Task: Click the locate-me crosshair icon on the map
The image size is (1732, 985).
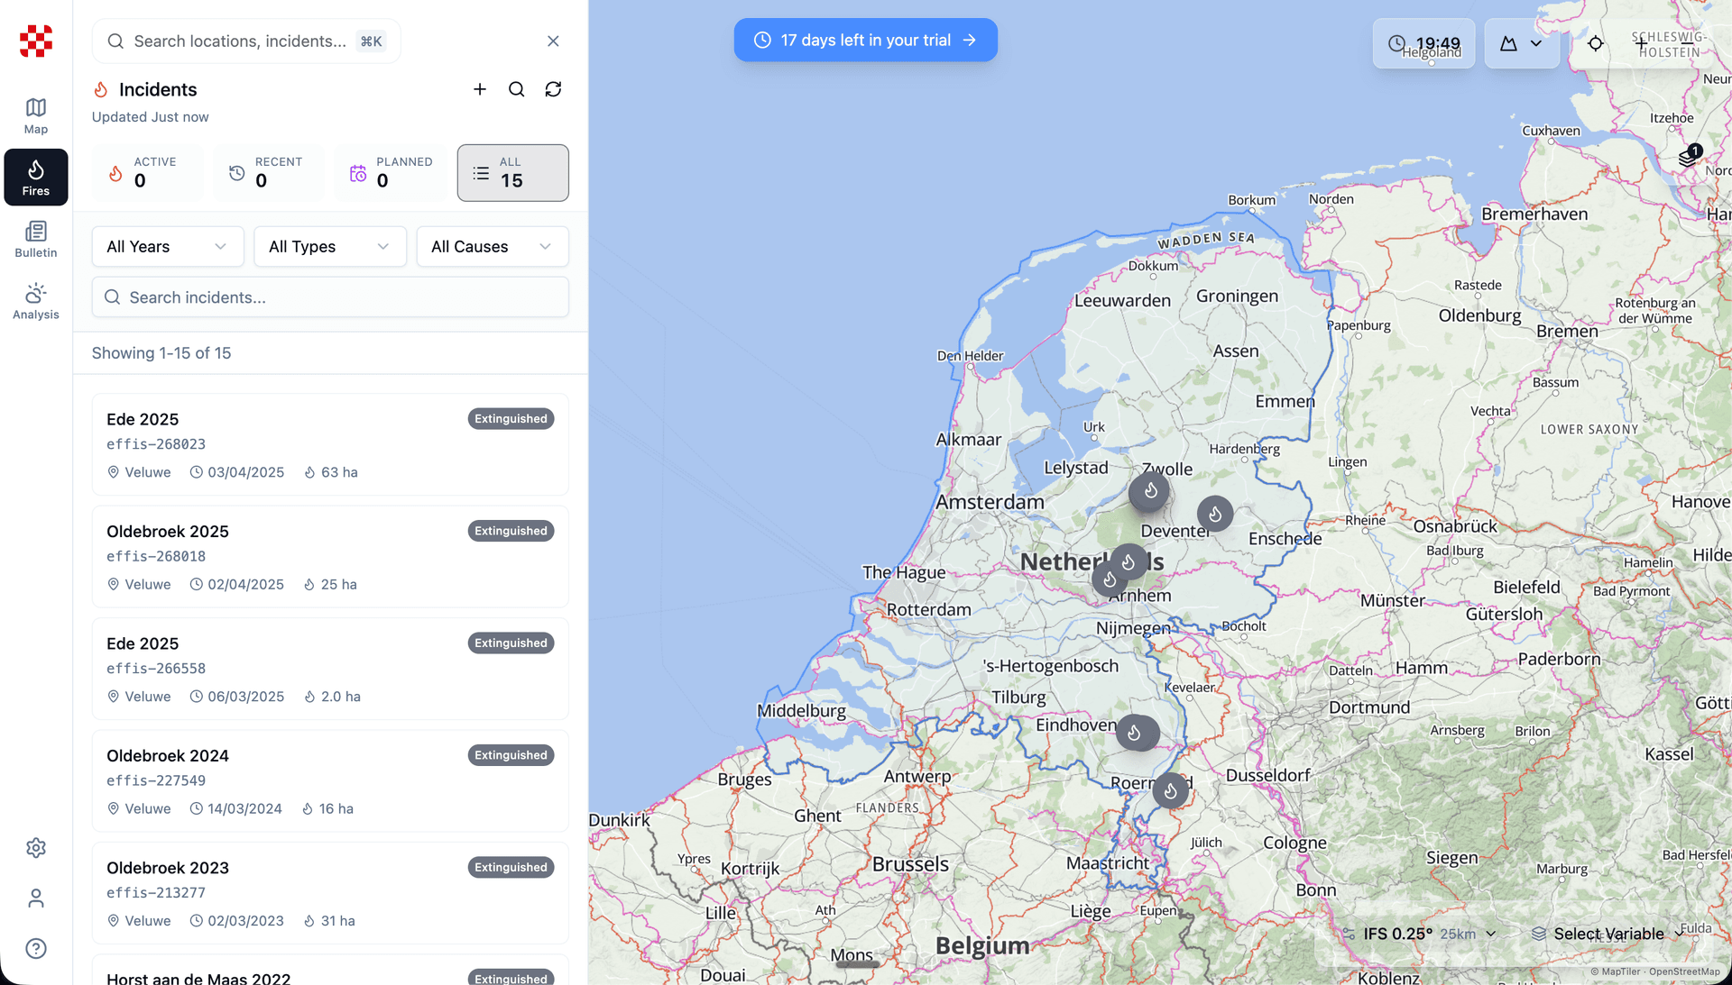Action: (x=1595, y=43)
